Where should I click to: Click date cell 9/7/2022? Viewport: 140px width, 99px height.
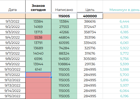[x=13, y=53]
